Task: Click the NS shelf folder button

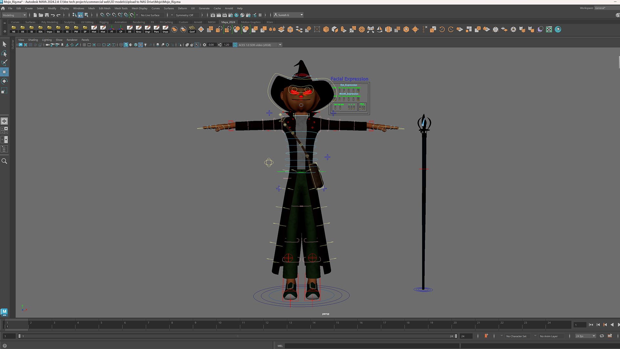Action: 14,29
